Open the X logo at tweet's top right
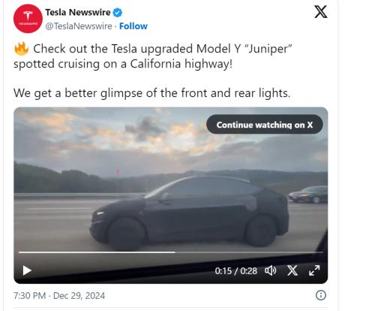This screenshot has width=375, height=311. click(321, 12)
